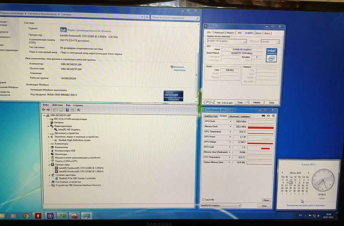
Task: Select Intel(R) HD Graphics tree entry
Action: 69,129
